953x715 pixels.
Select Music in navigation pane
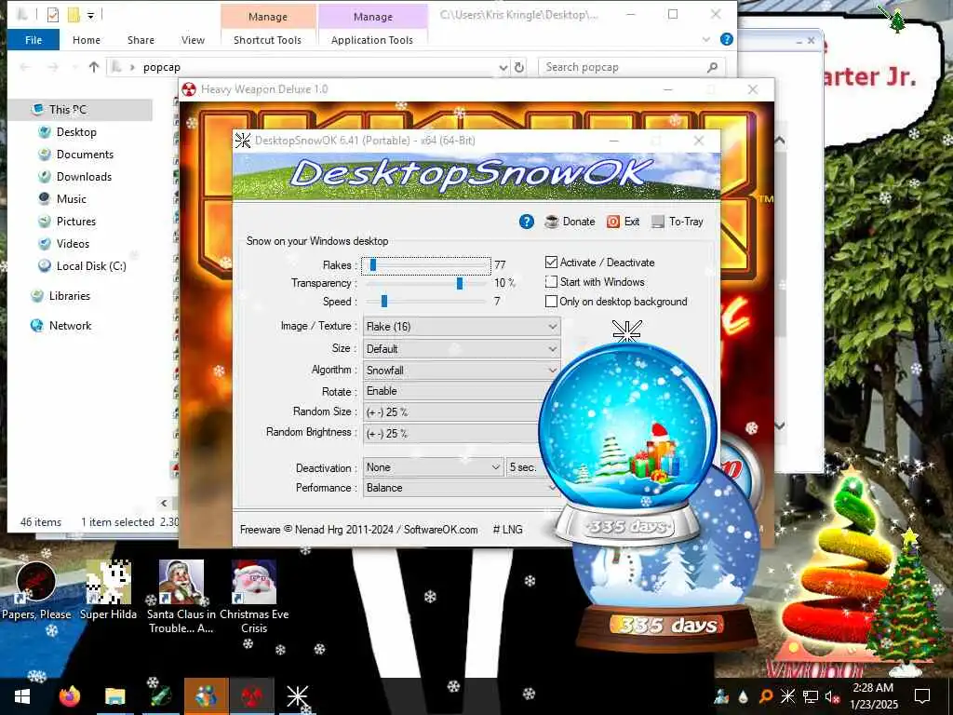pyautogui.click(x=72, y=199)
